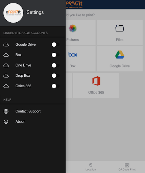This screenshot has width=145, height=173.
Task: Click the cloud icon beside One Drive
Action: click(x=6, y=65)
